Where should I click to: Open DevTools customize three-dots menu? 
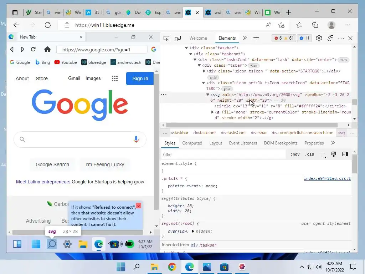(341, 38)
